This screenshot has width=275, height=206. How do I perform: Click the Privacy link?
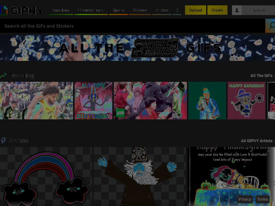245,199
